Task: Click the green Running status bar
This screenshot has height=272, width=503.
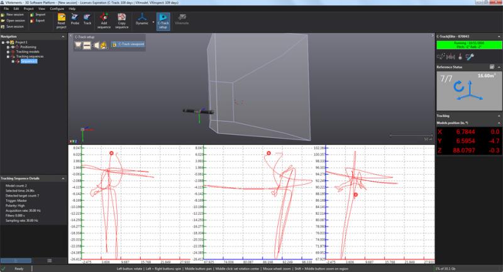Action: 468,45
